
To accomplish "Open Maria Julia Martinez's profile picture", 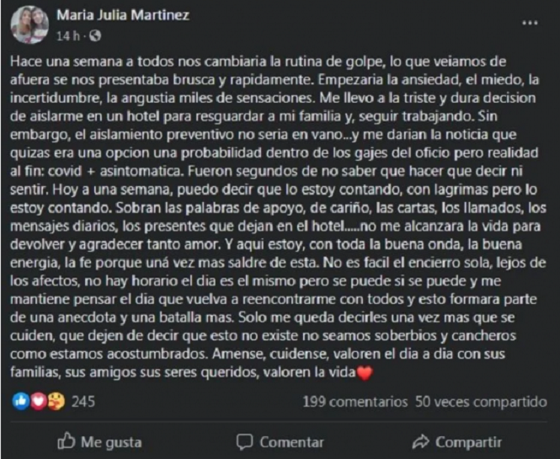I will (29, 24).
